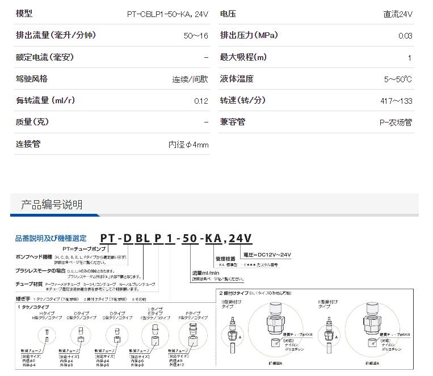This screenshot has height=376, width=433.
Task: Click the ポンプヘッド機種 label
Action: (33, 257)
